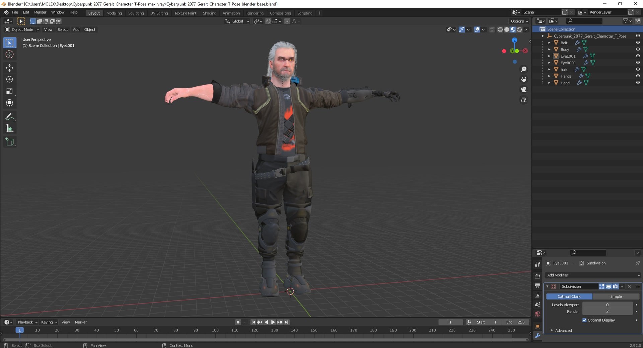Open the Render menu
The image size is (643, 348).
point(40,12)
